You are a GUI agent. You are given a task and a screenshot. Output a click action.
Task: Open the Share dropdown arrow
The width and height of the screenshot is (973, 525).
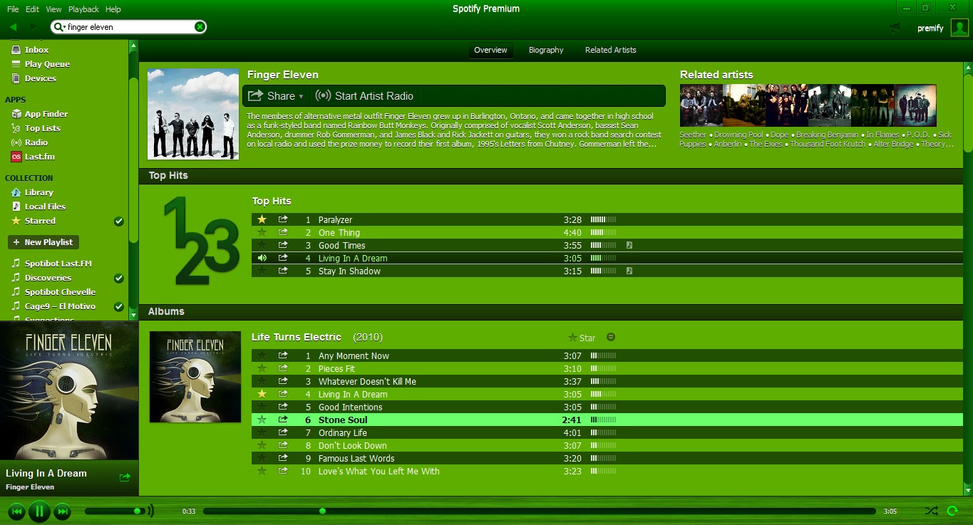pyautogui.click(x=301, y=96)
